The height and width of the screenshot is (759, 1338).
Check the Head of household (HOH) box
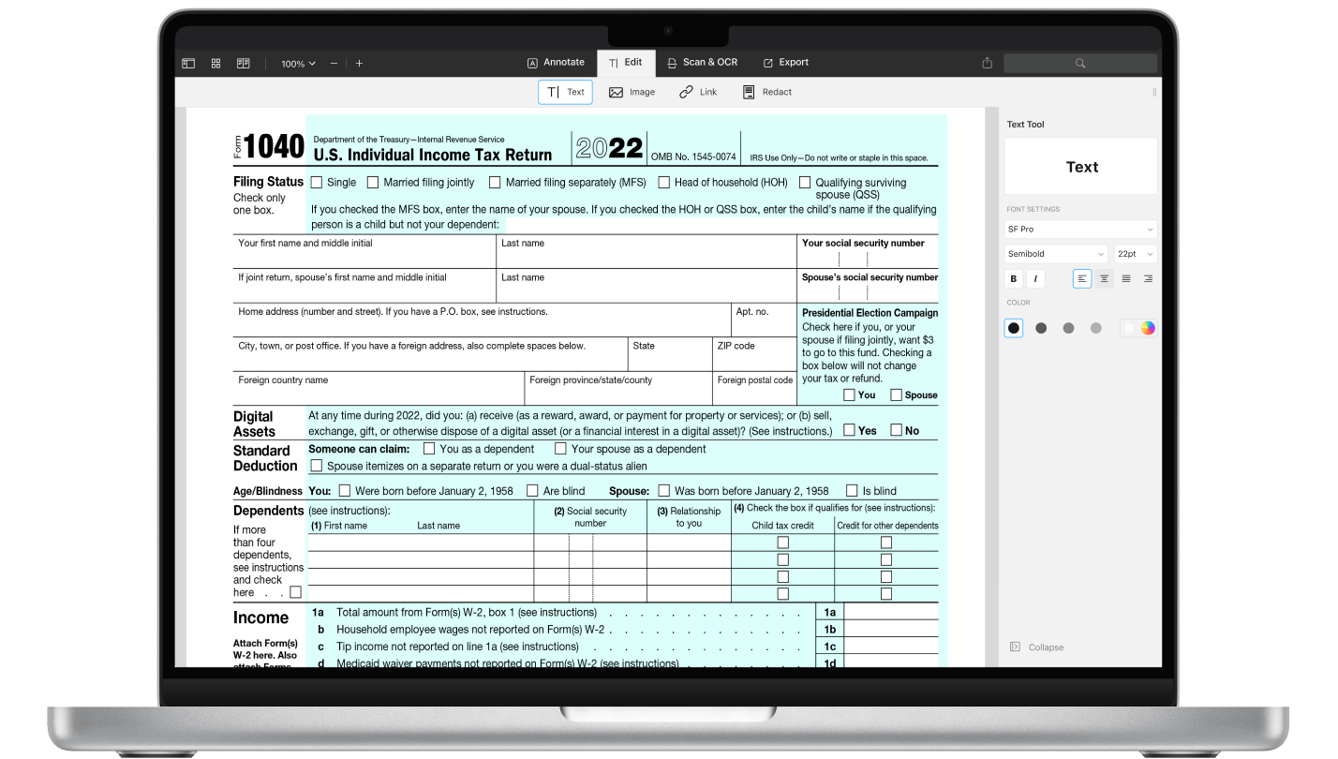click(x=664, y=183)
